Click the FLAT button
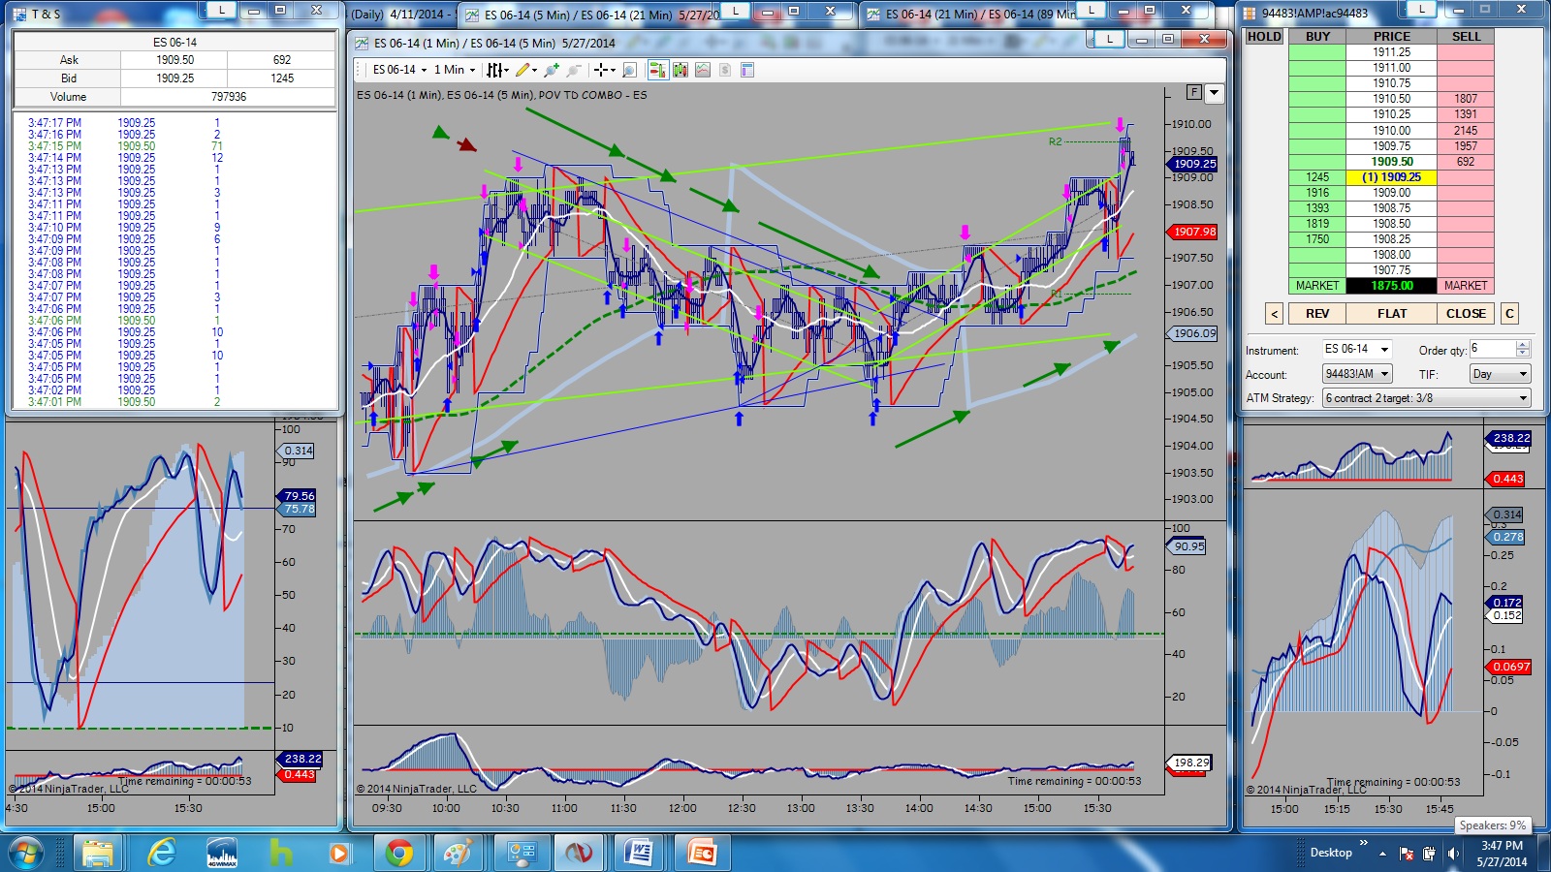 coord(1392,314)
